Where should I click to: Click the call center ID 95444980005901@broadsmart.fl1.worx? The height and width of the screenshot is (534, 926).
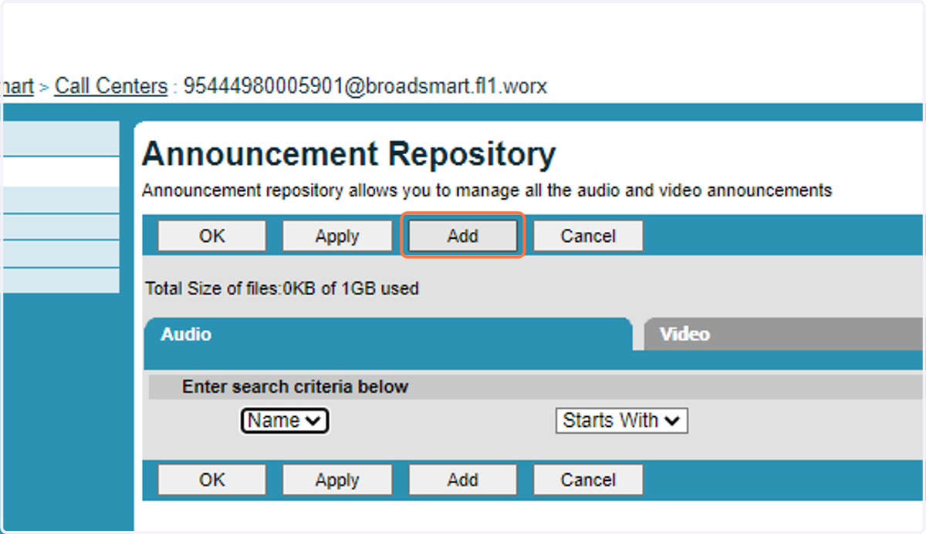coord(365,86)
